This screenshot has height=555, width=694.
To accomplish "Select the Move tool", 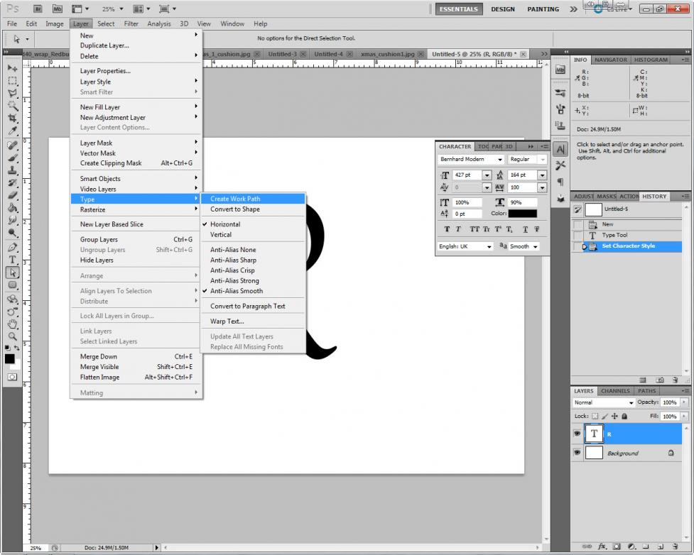I will [12, 67].
